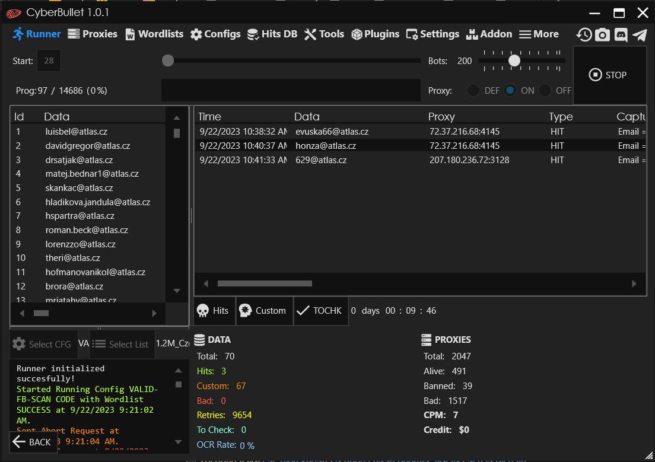Image resolution: width=655 pixels, height=462 pixels.
Task: Click the Bots count slider handle
Action: (x=514, y=60)
